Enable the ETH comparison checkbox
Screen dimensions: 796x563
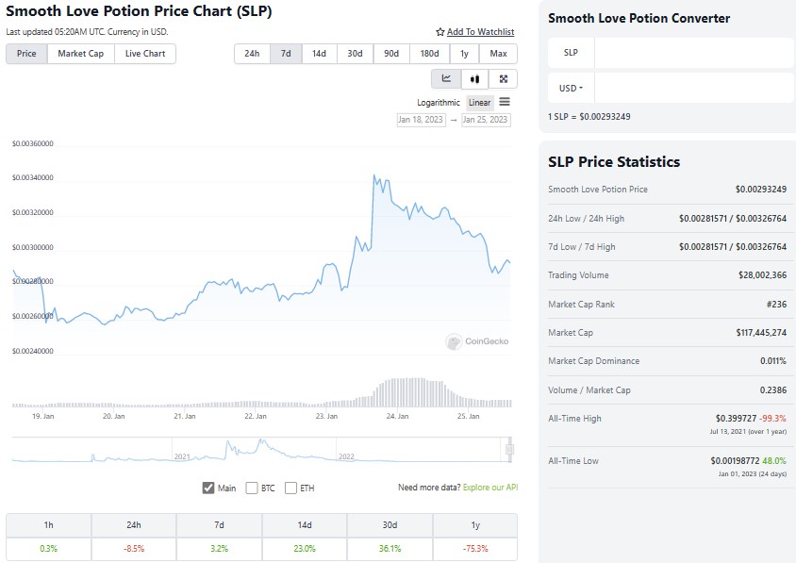click(x=290, y=488)
